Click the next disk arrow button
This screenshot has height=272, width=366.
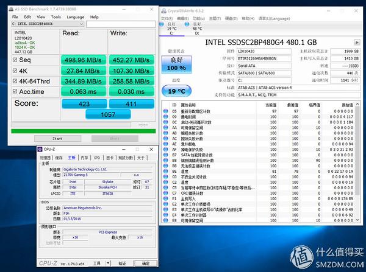357,43
